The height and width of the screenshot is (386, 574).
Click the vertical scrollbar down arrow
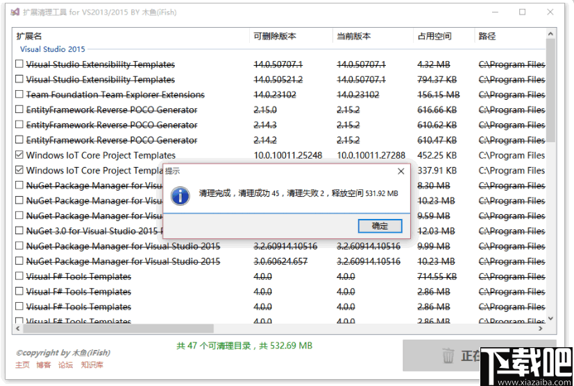tap(550, 318)
